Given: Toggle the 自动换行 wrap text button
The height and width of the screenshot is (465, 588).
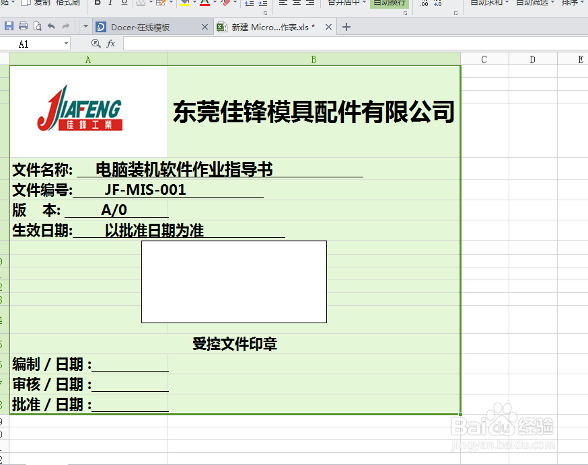Looking at the screenshot, I should [390, 3].
